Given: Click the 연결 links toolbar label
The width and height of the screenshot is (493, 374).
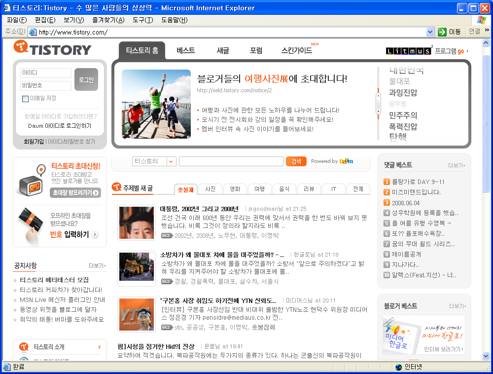Looking at the screenshot, I should [x=474, y=31].
